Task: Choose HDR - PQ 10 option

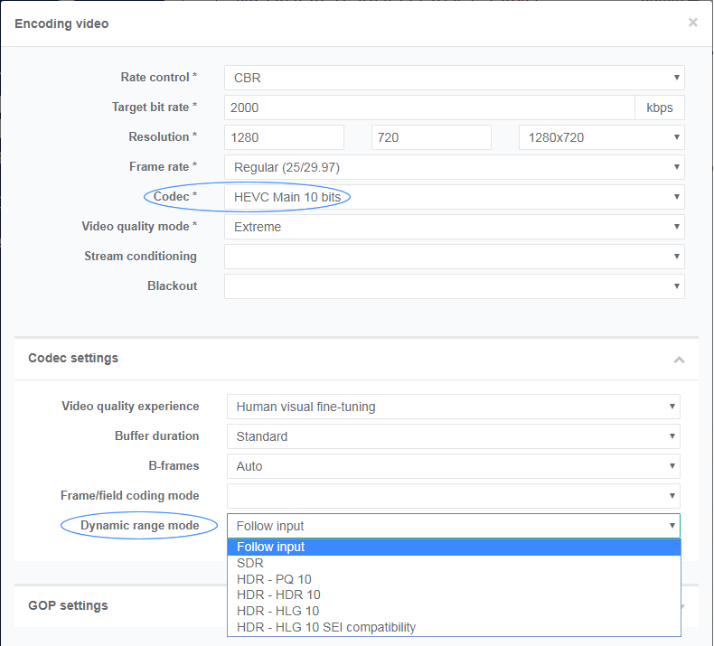Action: click(x=274, y=579)
